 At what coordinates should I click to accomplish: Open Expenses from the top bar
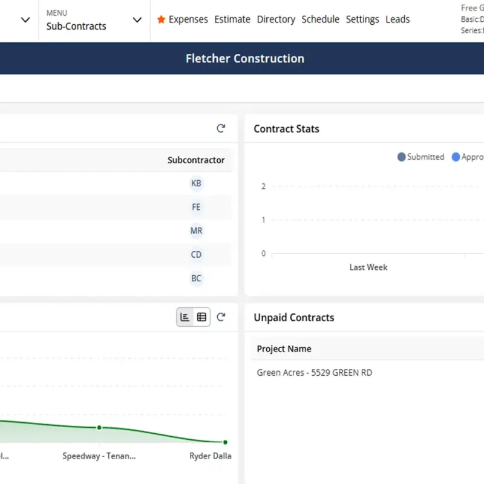[188, 19]
